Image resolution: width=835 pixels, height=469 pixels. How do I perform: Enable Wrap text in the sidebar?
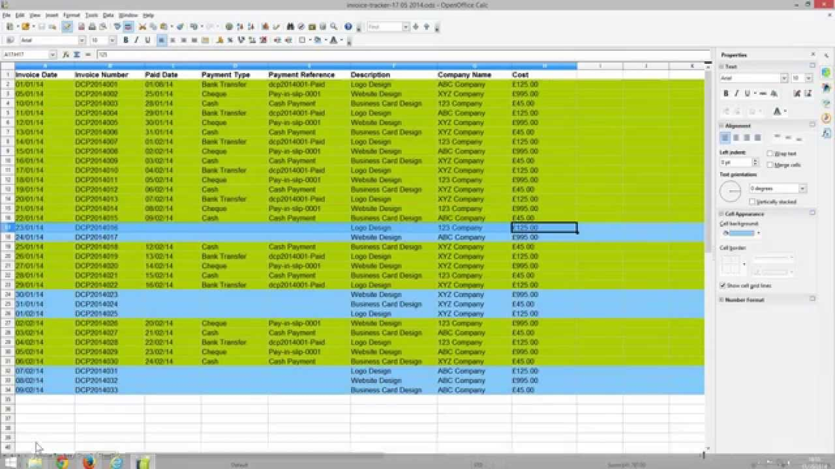[770, 153]
